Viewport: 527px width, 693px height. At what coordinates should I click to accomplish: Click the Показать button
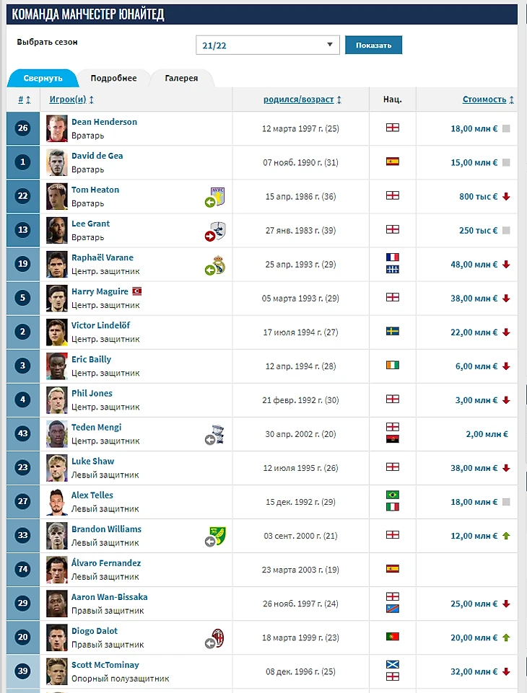373,45
